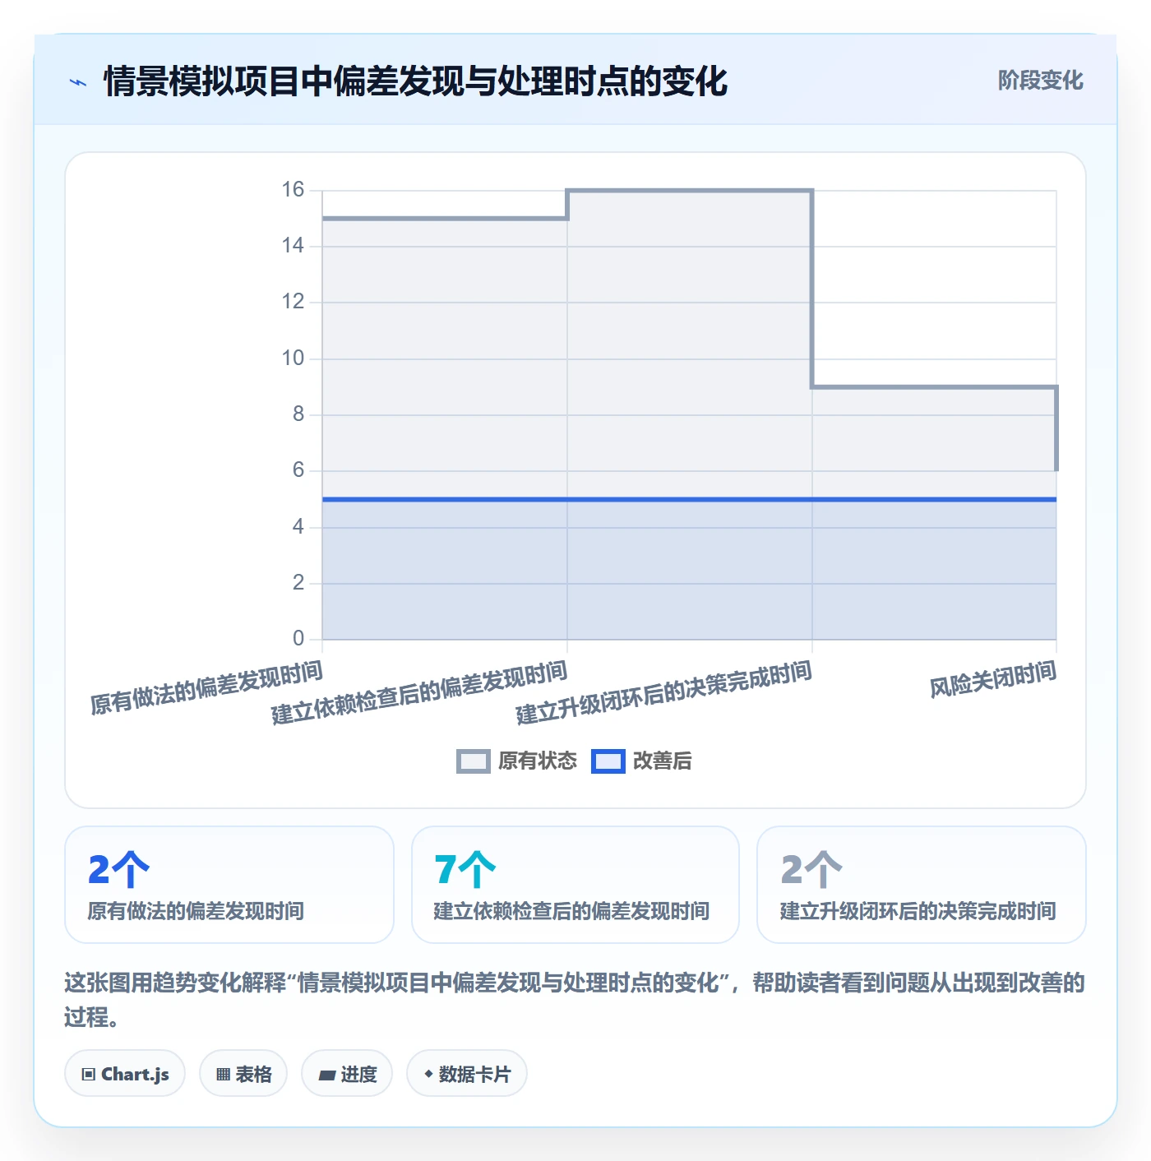
Task: Click the 数据卡片 chip's diamond icon
Action: pos(428,1074)
